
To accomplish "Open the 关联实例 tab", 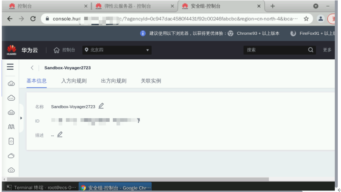I will pos(151,81).
